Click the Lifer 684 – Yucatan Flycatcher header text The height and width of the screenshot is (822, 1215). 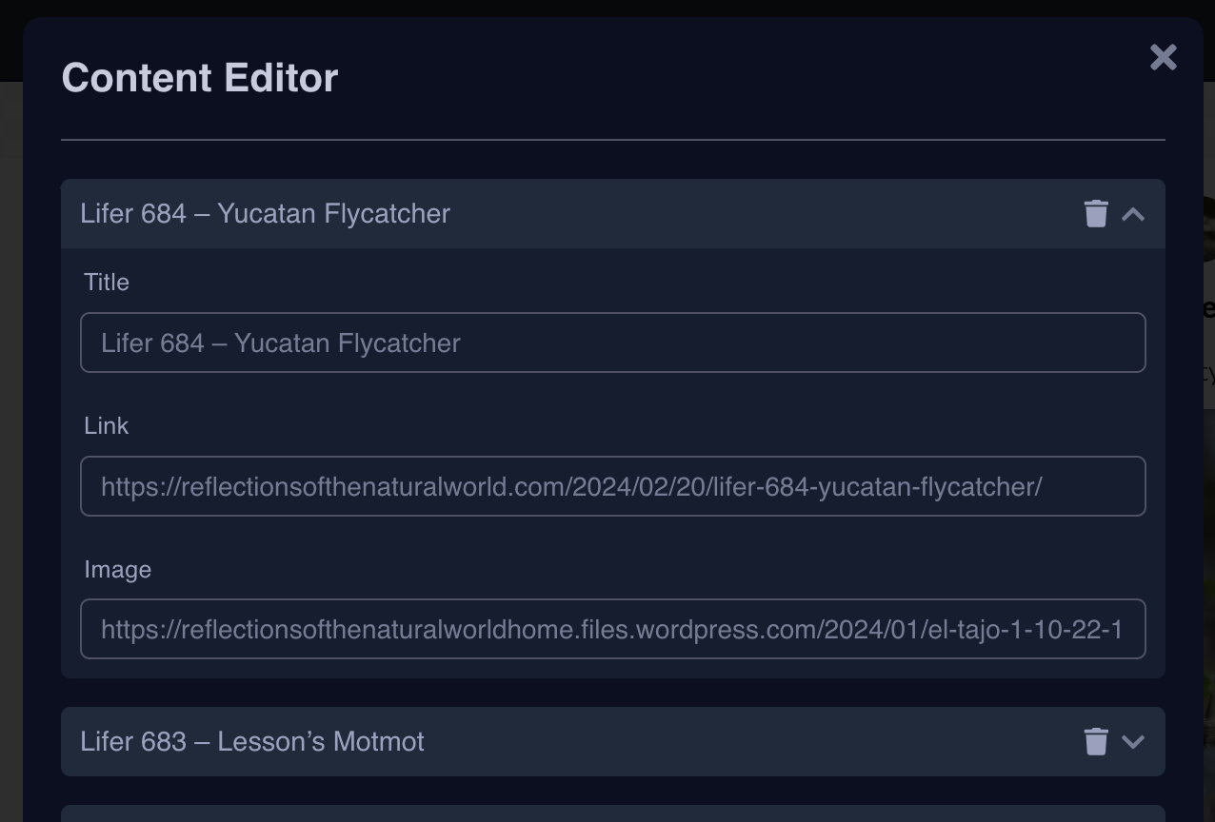click(x=265, y=214)
